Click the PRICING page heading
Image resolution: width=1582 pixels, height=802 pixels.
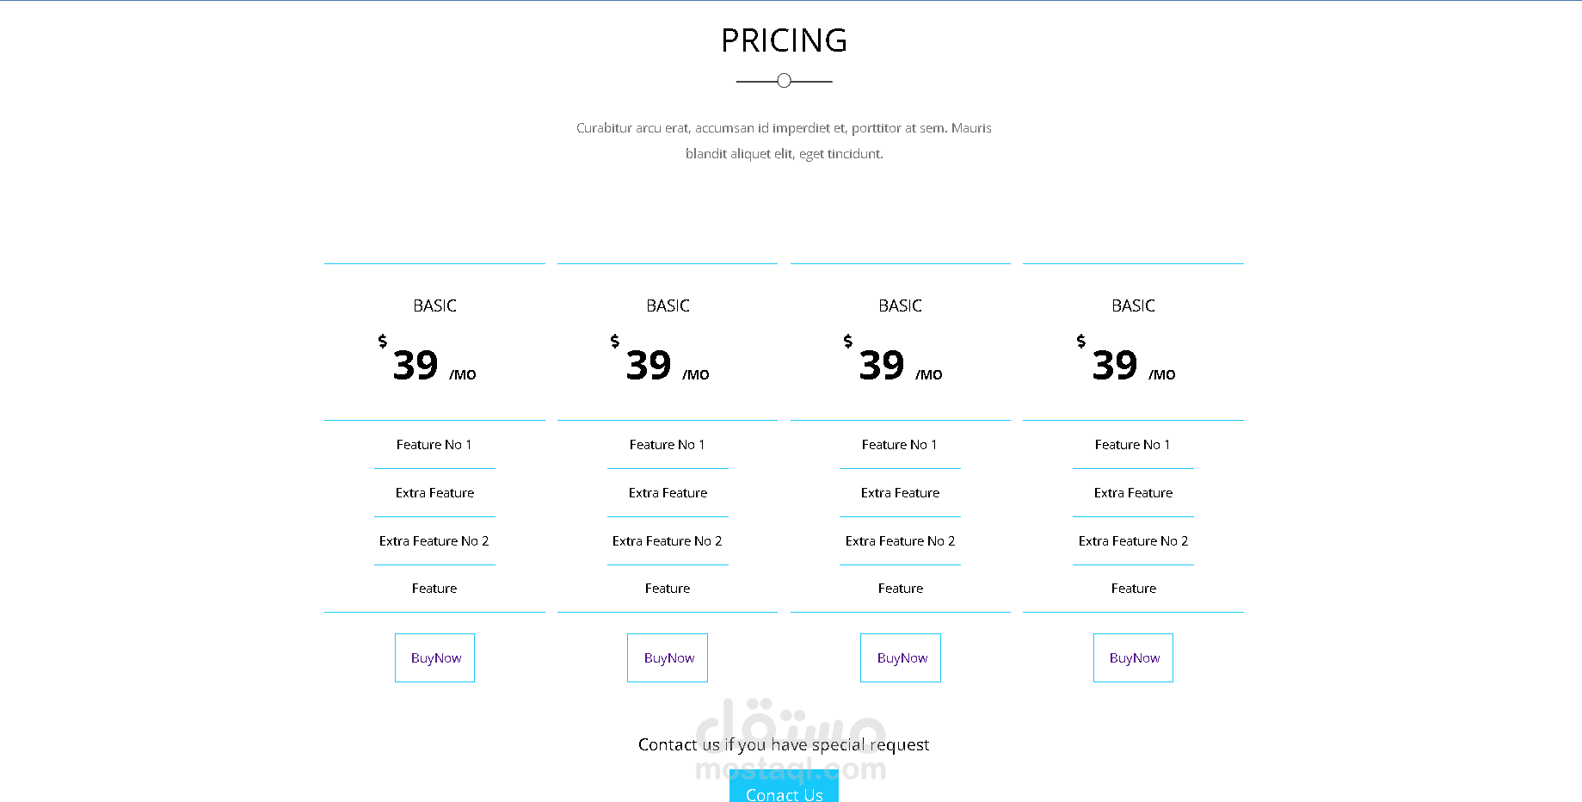pos(784,40)
